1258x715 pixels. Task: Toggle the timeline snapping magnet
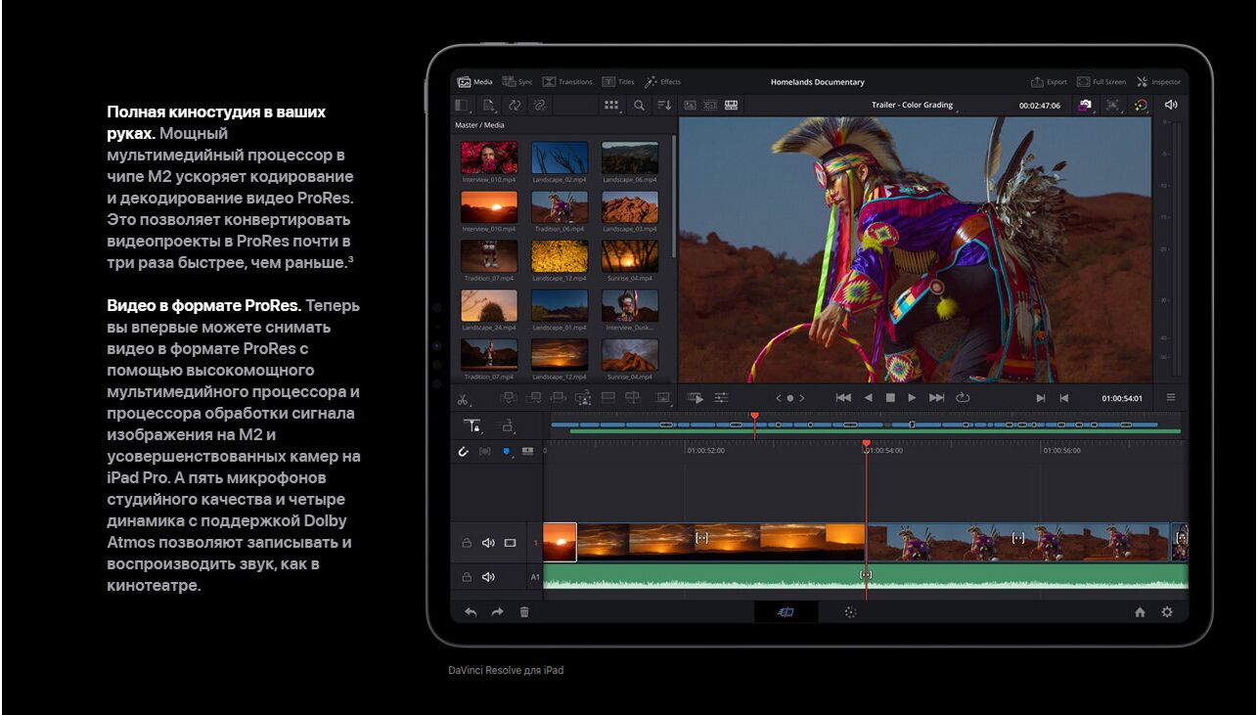click(x=464, y=452)
